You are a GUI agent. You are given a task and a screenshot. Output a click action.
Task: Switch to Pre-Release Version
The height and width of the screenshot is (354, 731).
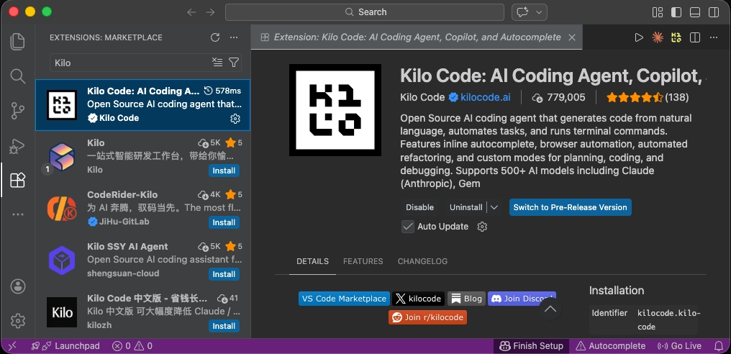[570, 207]
